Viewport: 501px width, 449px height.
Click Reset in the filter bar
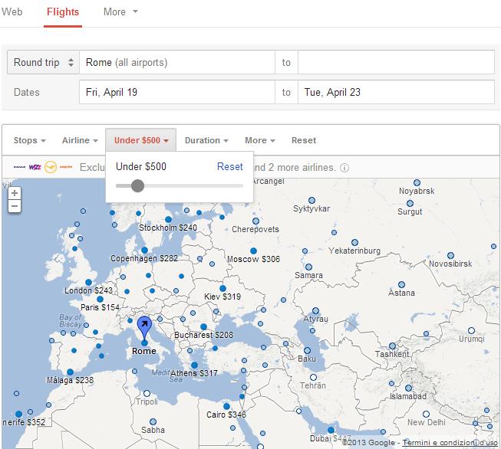[304, 140]
